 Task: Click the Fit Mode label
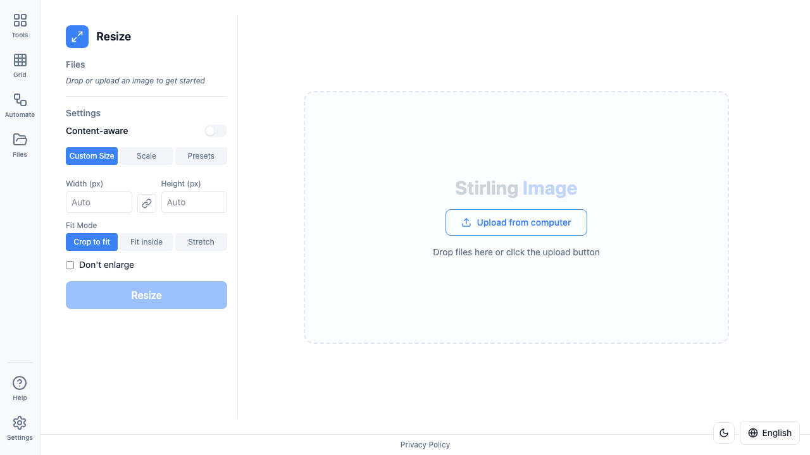[x=82, y=226]
